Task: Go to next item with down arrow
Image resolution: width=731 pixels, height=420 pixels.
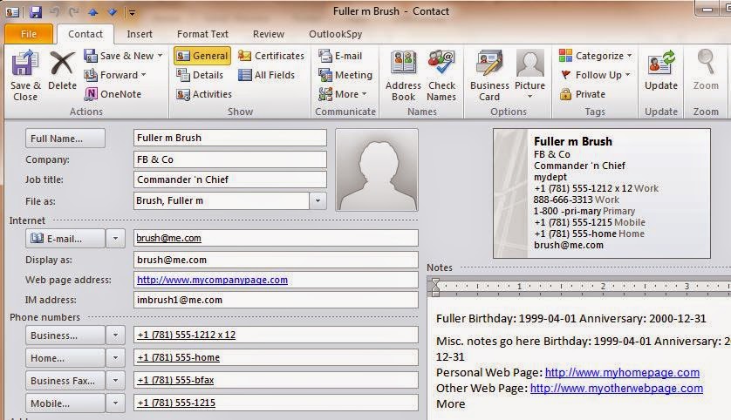Action: (x=112, y=12)
